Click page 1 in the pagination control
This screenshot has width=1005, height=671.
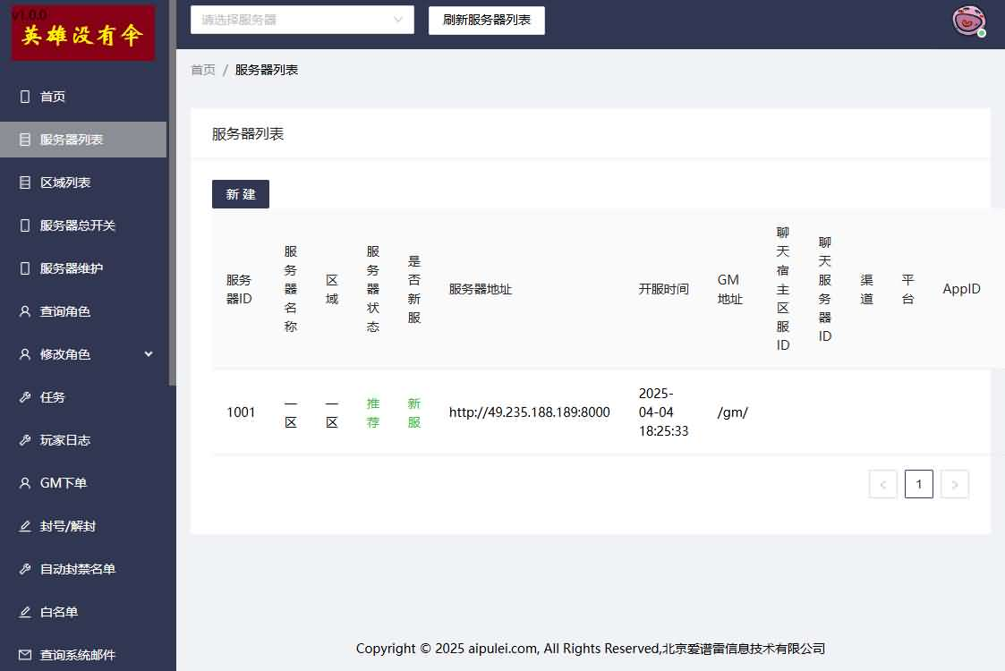919,483
